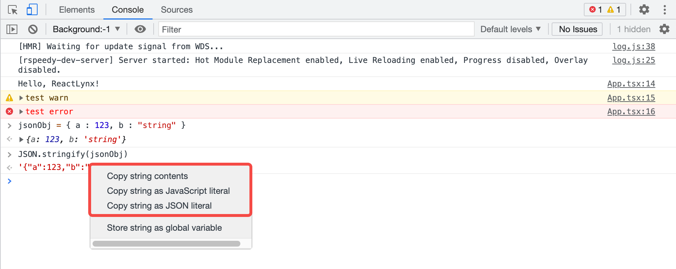The height and width of the screenshot is (269, 676).
Task: Open the log.js:25 source link
Action: 634,60
